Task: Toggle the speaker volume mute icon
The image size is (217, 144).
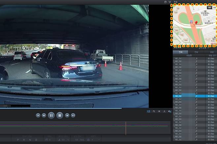Action: pos(170,111)
